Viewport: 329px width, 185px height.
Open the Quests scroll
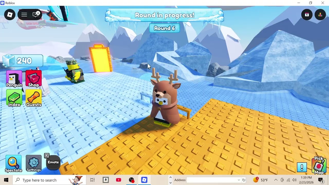[x=33, y=98]
